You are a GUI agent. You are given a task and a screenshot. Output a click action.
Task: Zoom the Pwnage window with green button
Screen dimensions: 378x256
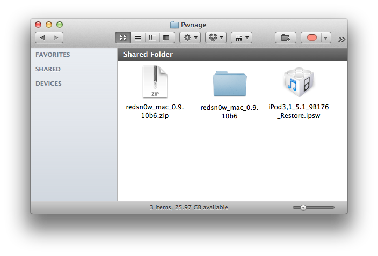(60, 25)
